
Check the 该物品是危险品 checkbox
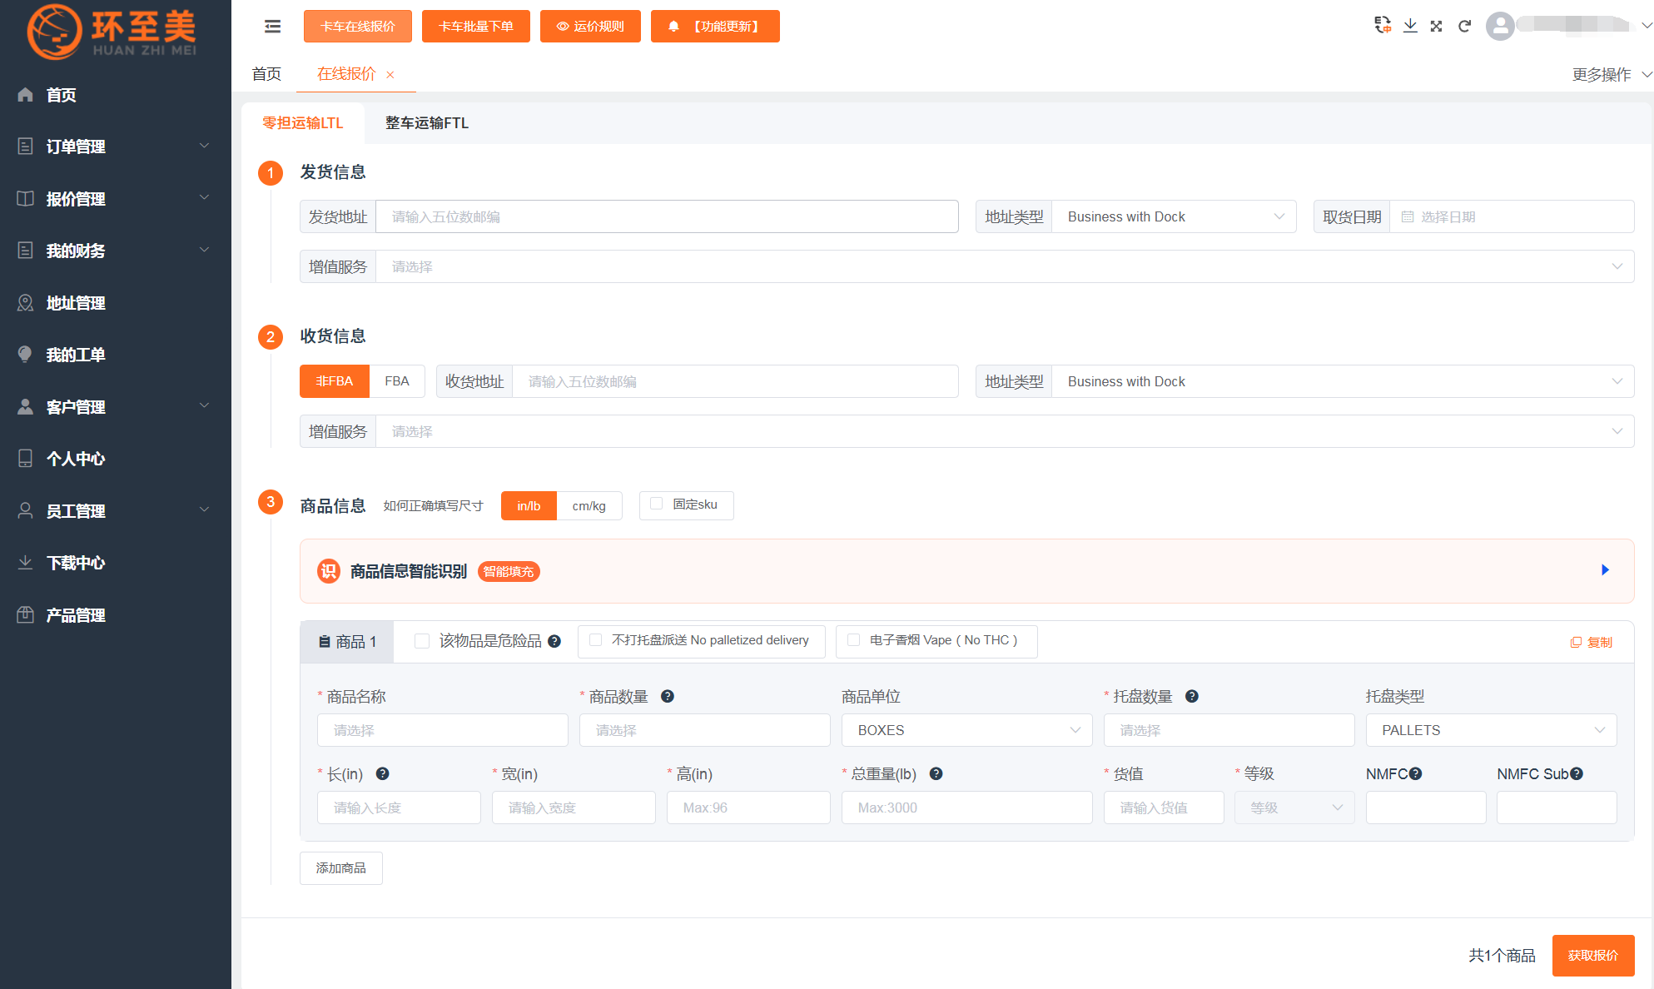coord(422,641)
